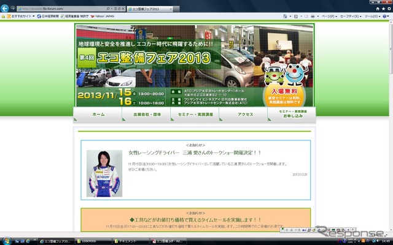Open dropdown arrow next to search magnifier
The width and height of the screenshot is (393, 245).
tap(111, 9)
